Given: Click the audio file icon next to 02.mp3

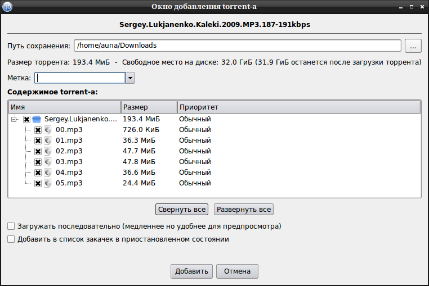Looking at the screenshot, I should click(x=48, y=151).
